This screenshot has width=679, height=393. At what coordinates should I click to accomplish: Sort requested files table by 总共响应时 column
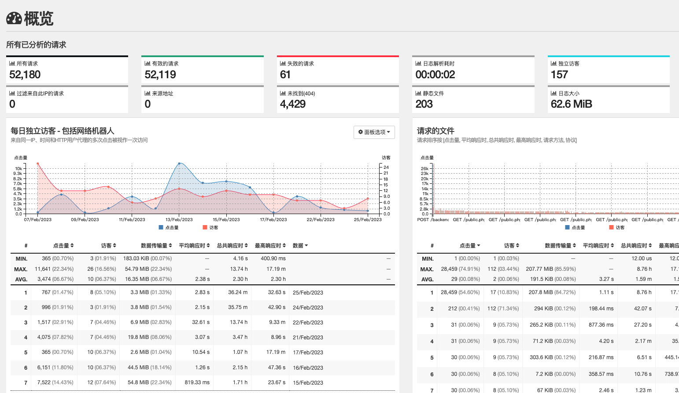pos(636,245)
